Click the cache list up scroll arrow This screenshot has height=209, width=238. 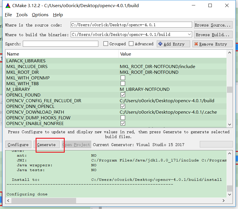point(230,53)
